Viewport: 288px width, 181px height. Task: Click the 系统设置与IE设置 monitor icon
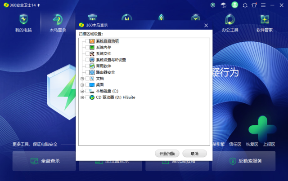[92, 60]
